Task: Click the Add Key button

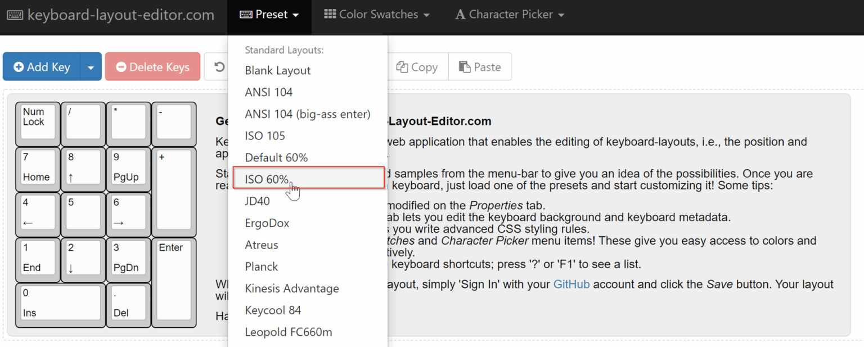Action: coord(42,67)
